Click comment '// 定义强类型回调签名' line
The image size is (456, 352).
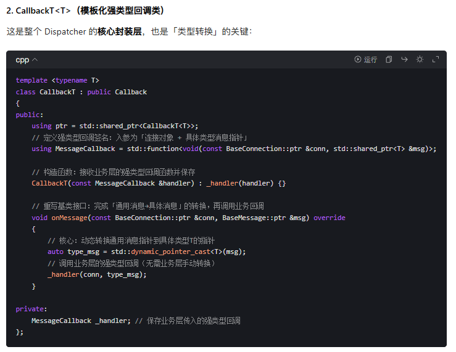[139, 137]
